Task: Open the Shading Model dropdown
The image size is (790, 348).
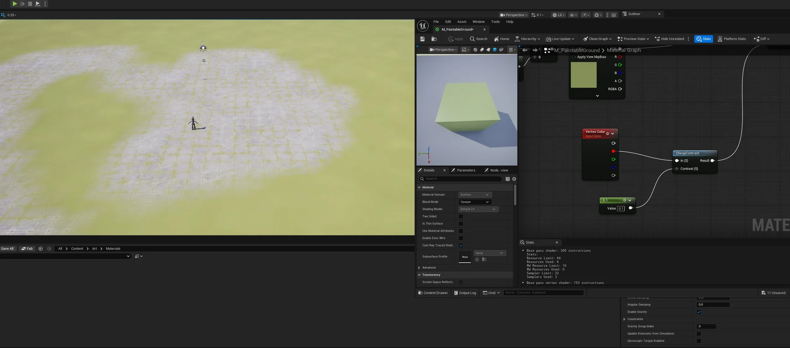Action: point(478,209)
